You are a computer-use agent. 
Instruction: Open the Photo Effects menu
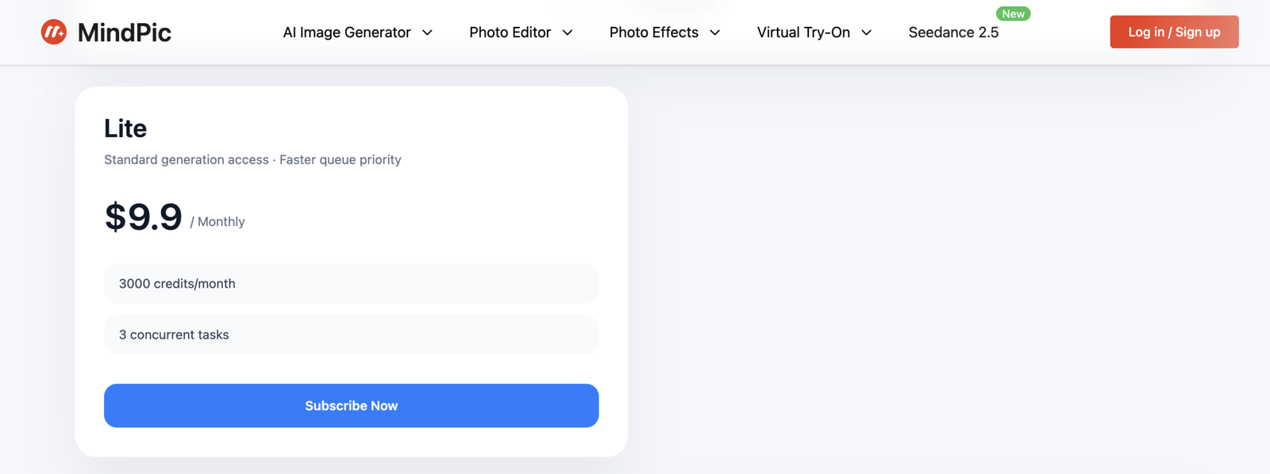point(654,32)
